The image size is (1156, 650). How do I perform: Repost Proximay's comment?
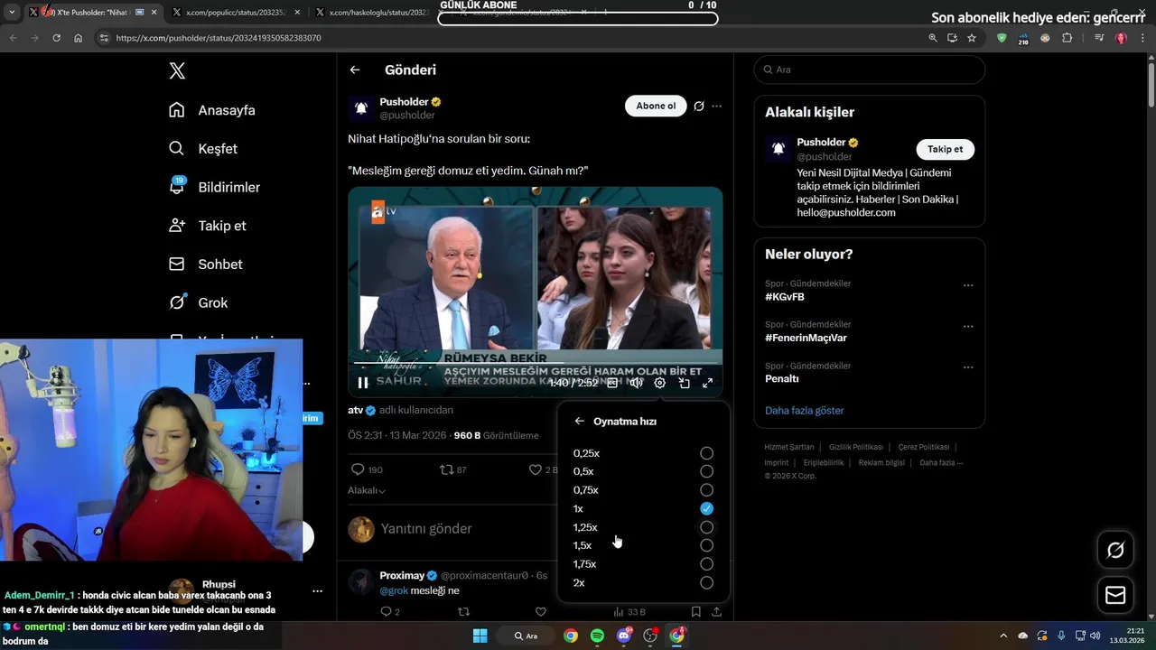[463, 612]
